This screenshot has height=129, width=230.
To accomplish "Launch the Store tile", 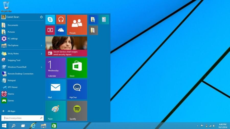I will (x=77, y=68).
